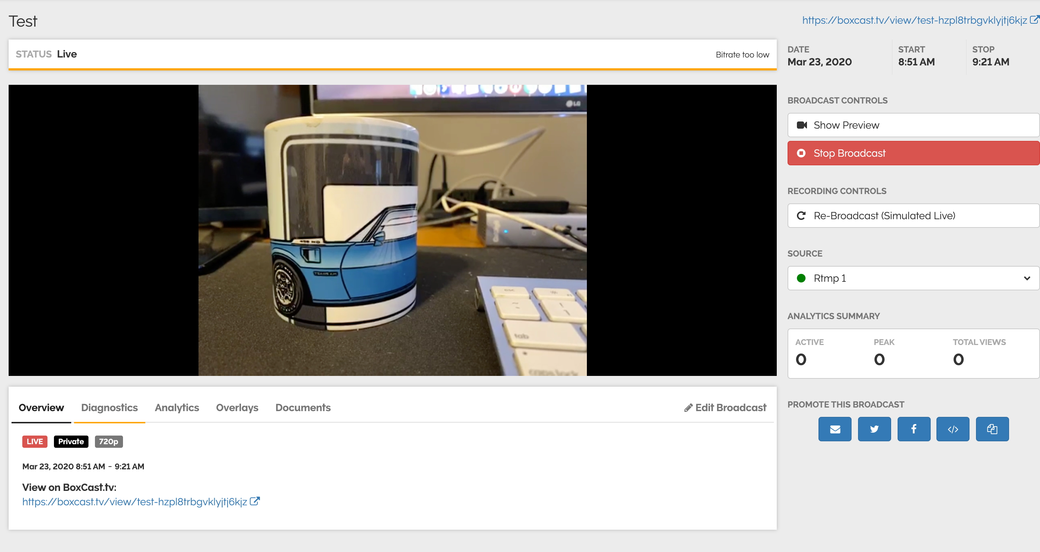Open the Analytics tab

coord(177,408)
